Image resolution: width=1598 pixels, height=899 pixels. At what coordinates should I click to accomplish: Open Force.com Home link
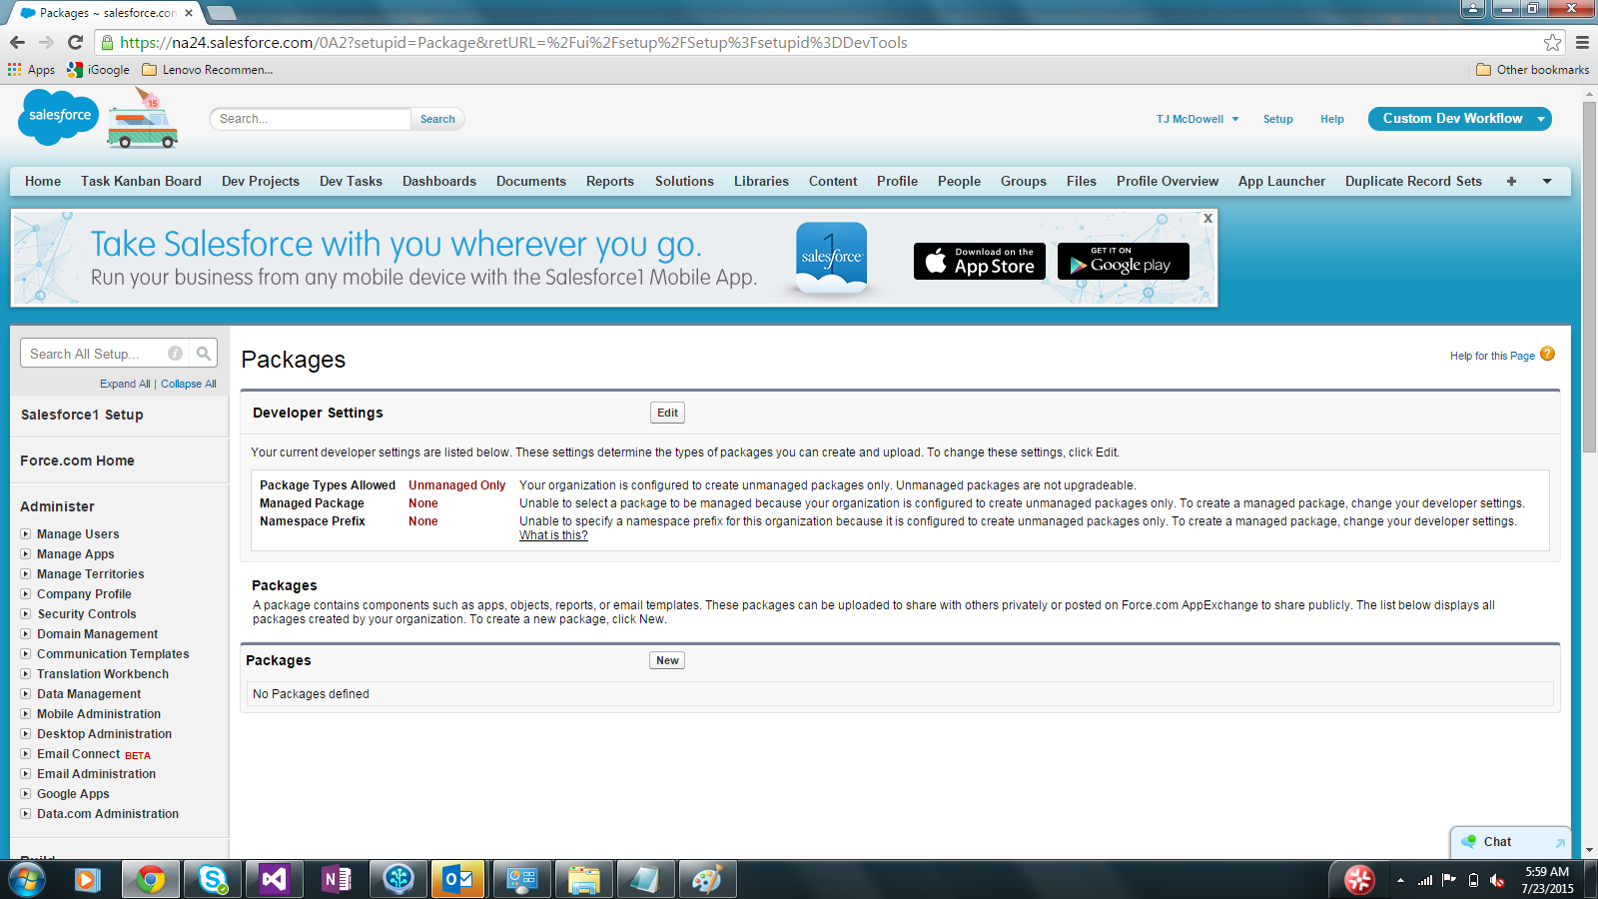[77, 460]
